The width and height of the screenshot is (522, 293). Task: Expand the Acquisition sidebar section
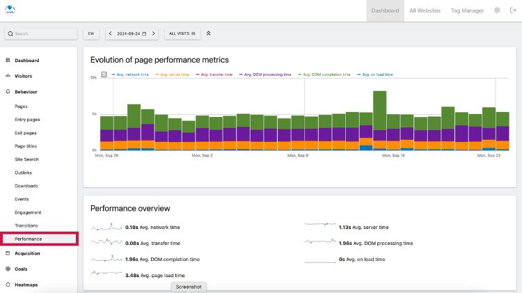27,253
